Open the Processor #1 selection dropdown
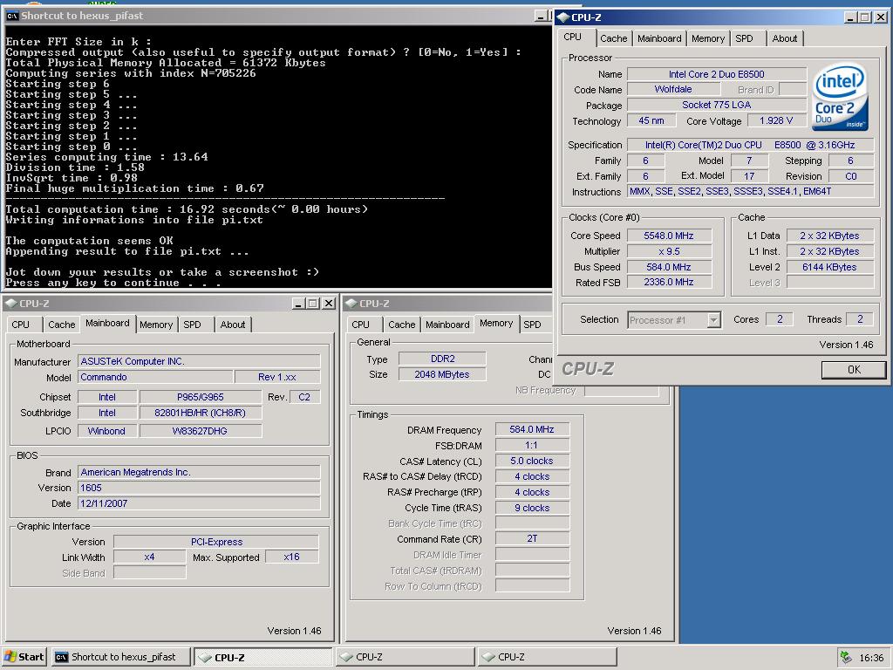 coord(713,320)
